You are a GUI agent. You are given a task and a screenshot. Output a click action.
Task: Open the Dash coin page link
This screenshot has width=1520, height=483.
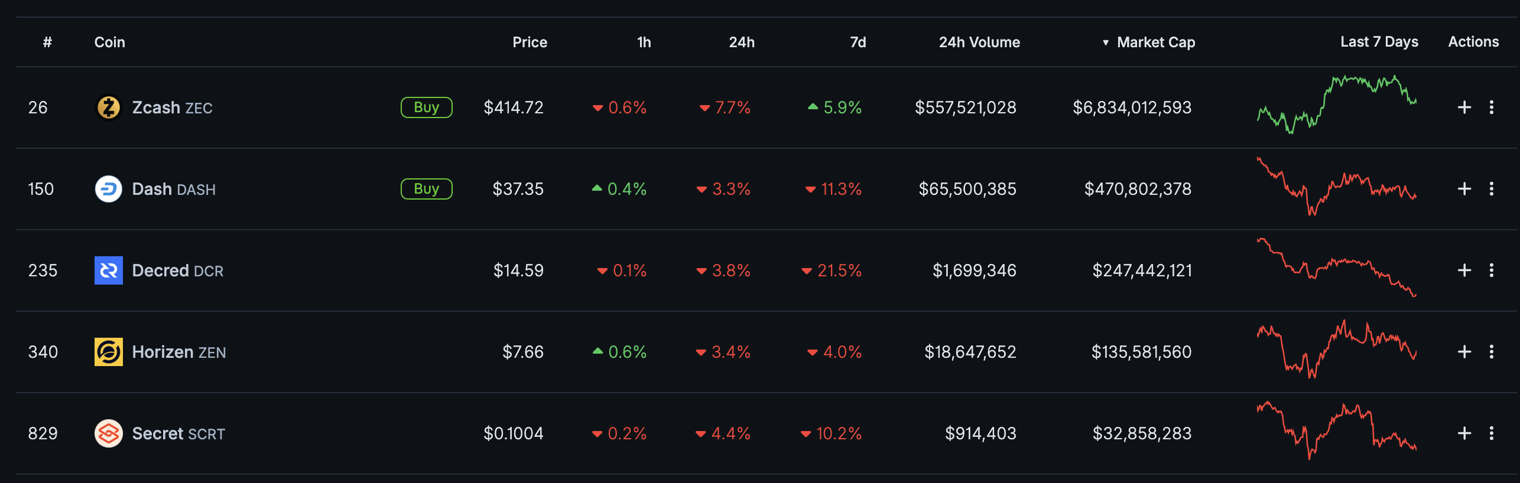(155, 189)
